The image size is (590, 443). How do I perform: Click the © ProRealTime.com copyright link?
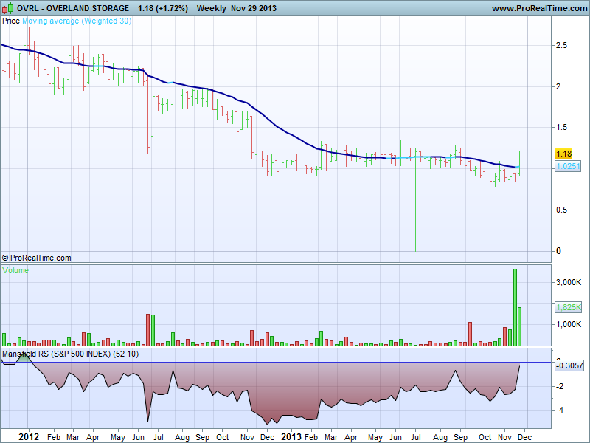click(x=37, y=258)
